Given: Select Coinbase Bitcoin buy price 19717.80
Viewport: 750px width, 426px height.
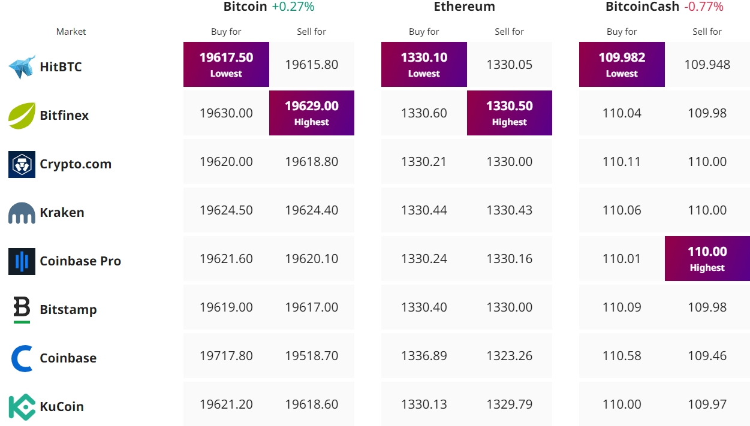Looking at the screenshot, I should pos(226,355).
